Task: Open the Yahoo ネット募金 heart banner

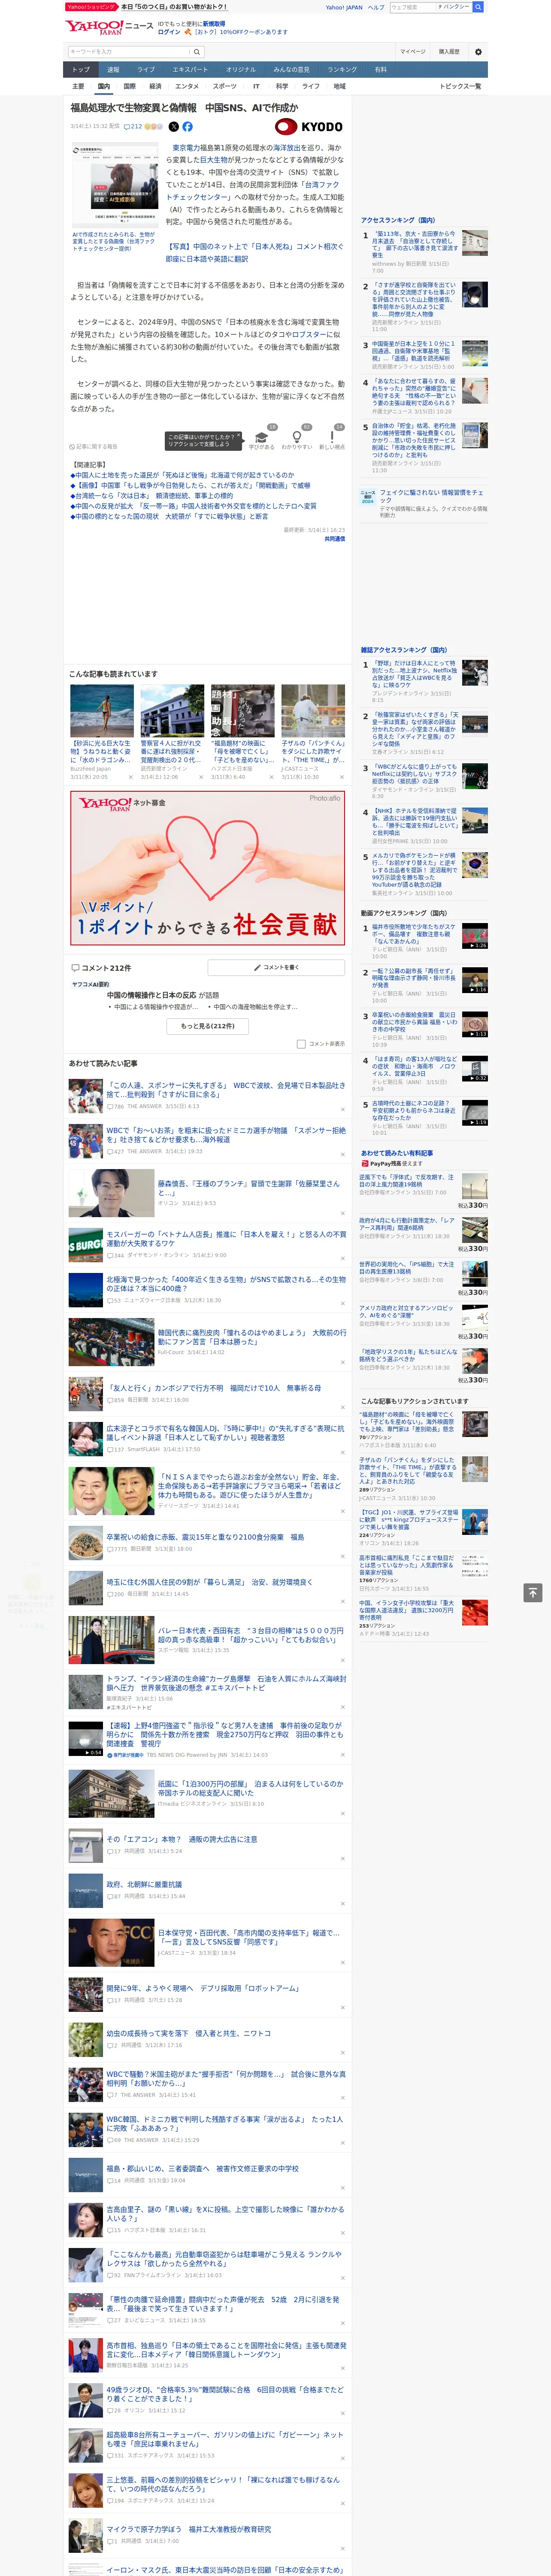Action: click(208, 868)
